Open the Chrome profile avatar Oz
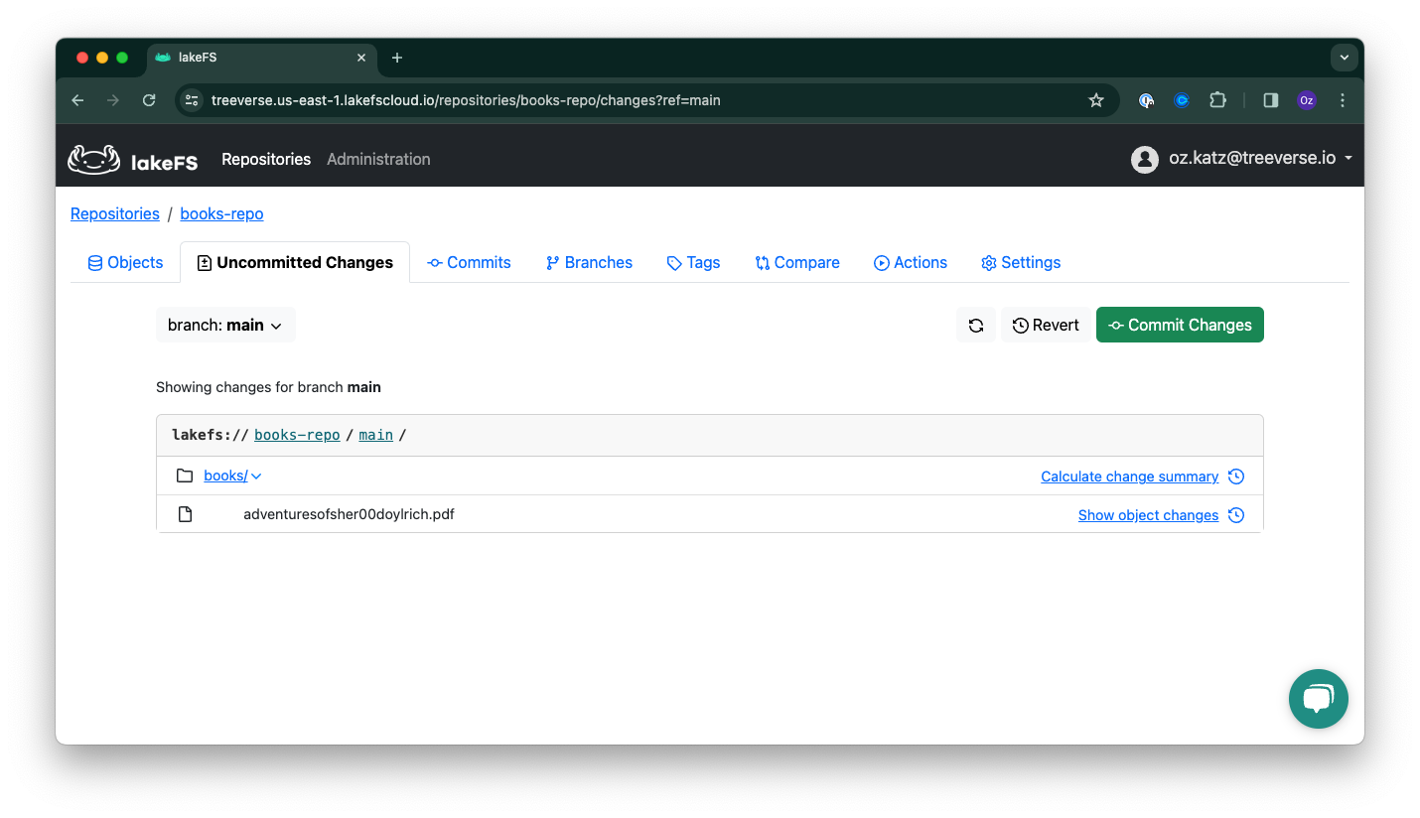This screenshot has width=1420, height=818. point(1307,100)
